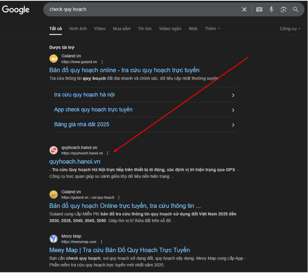Switch to the 'Video' tab
The image size is (308, 273).
click(100, 29)
